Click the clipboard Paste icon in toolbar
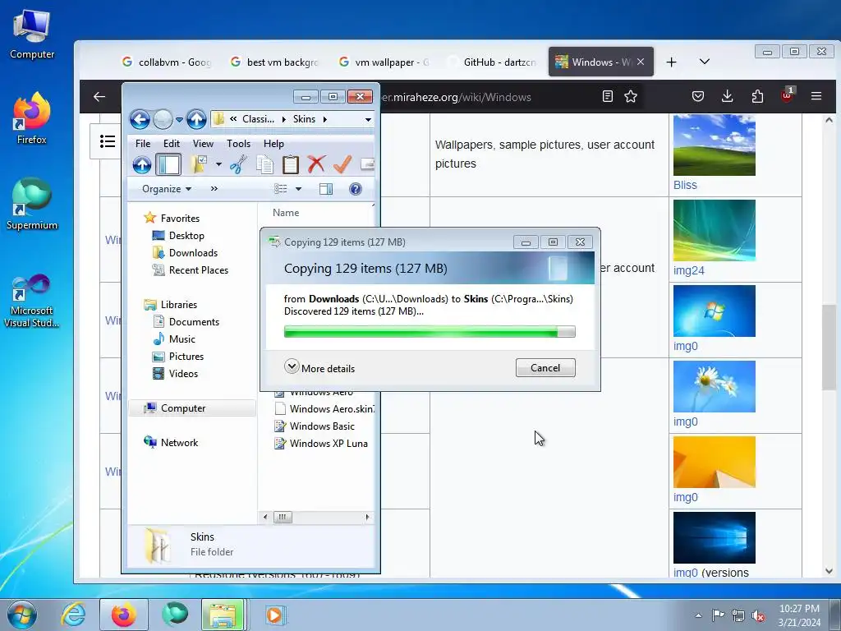Image resolution: width=841 pixels, height=631 pixels. 290,164
